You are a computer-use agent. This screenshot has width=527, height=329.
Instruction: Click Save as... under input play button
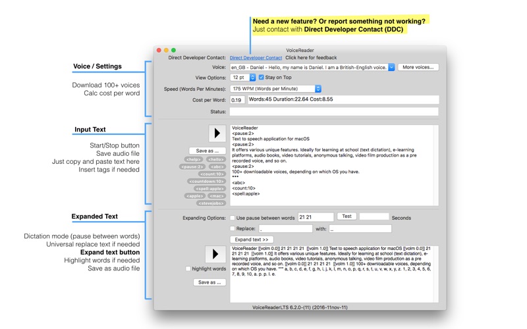[207, 151]
